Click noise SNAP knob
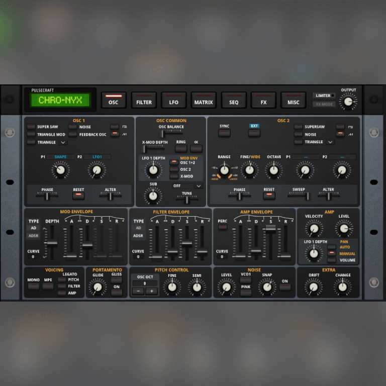The image size is (386, 386). [267, 286]
